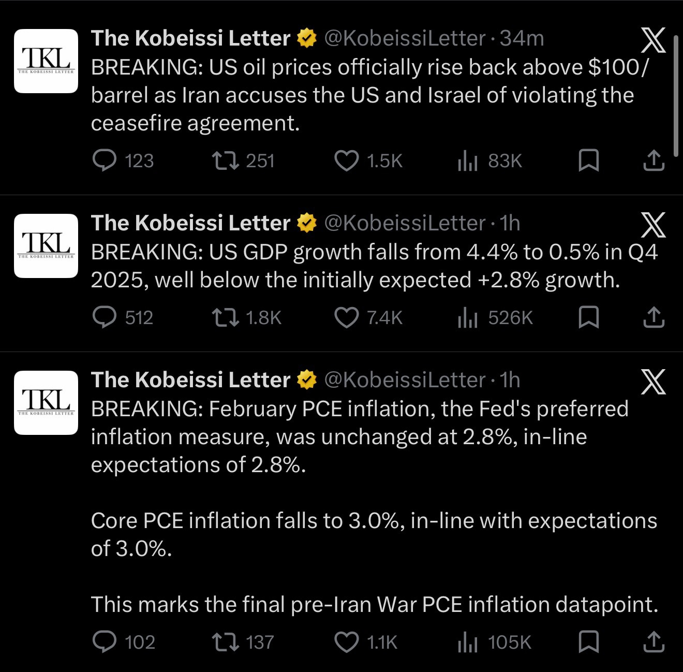The image size is (683, 672).
Task: Open share options on the PCE inflation tweet
Action: pos(654,642)
